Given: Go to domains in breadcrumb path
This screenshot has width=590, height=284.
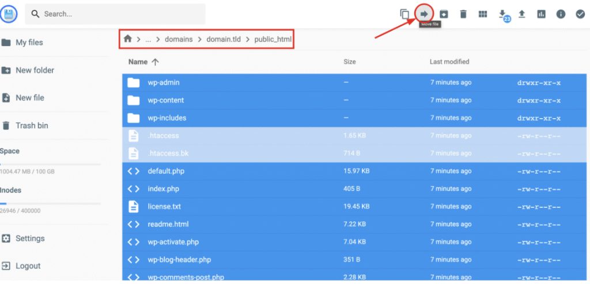Looking at the screenshot, I should (178, 39).
